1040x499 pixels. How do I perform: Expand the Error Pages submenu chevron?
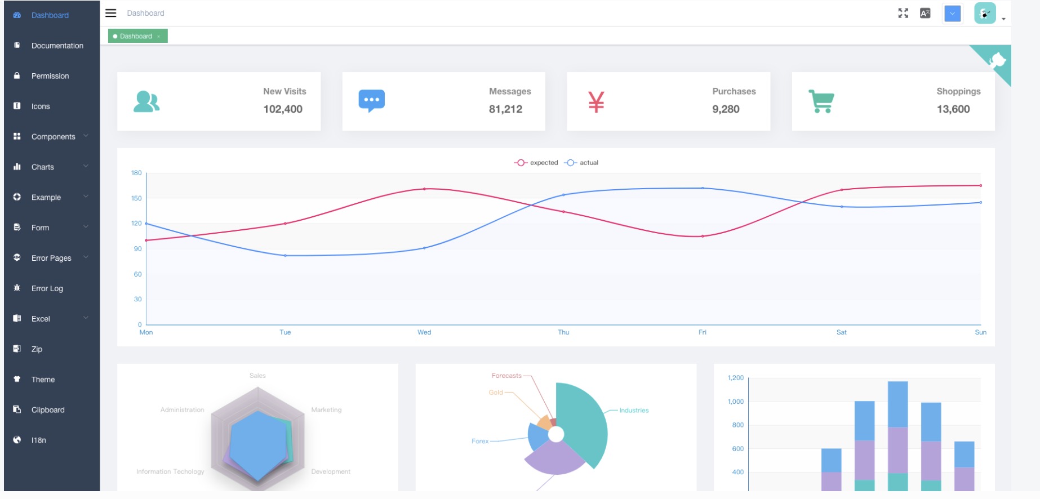(86, 257)
